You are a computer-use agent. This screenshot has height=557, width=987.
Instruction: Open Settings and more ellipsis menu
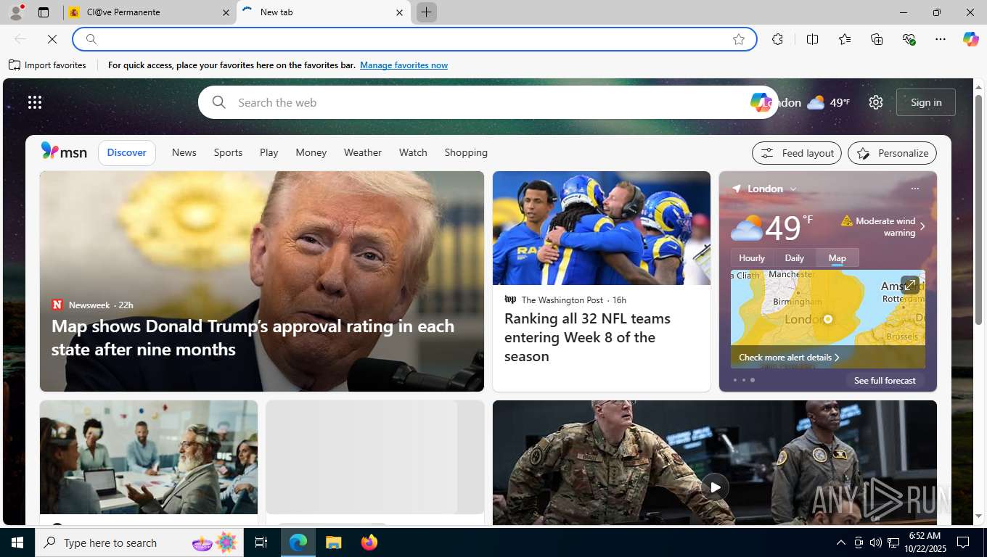click(x=941, y=39)
